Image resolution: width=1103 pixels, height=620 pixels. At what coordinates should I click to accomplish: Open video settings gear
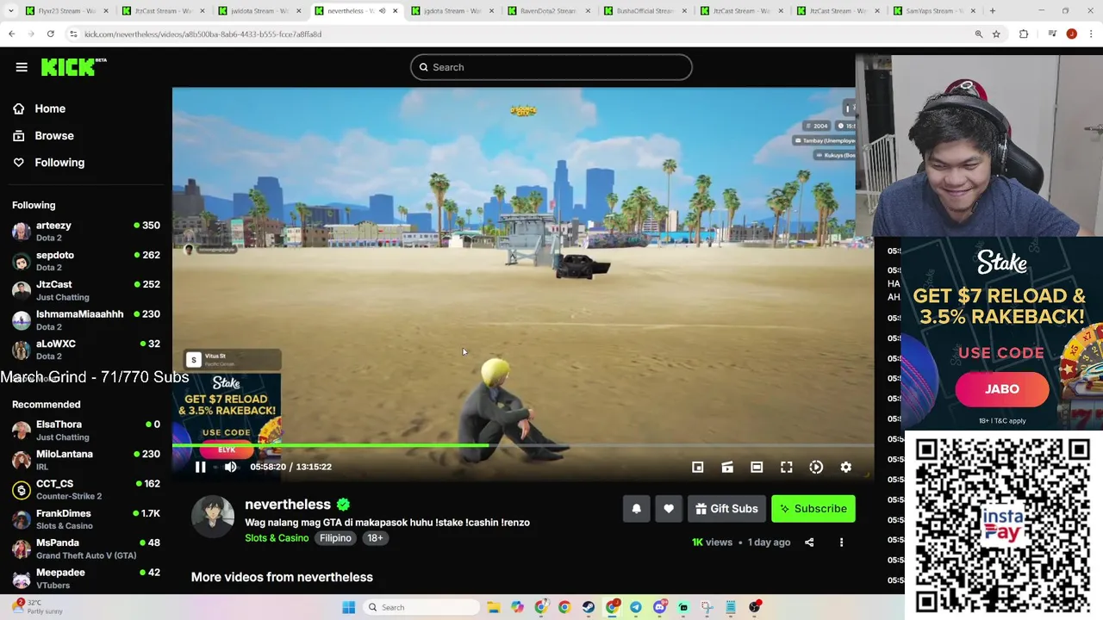(846, 467)
